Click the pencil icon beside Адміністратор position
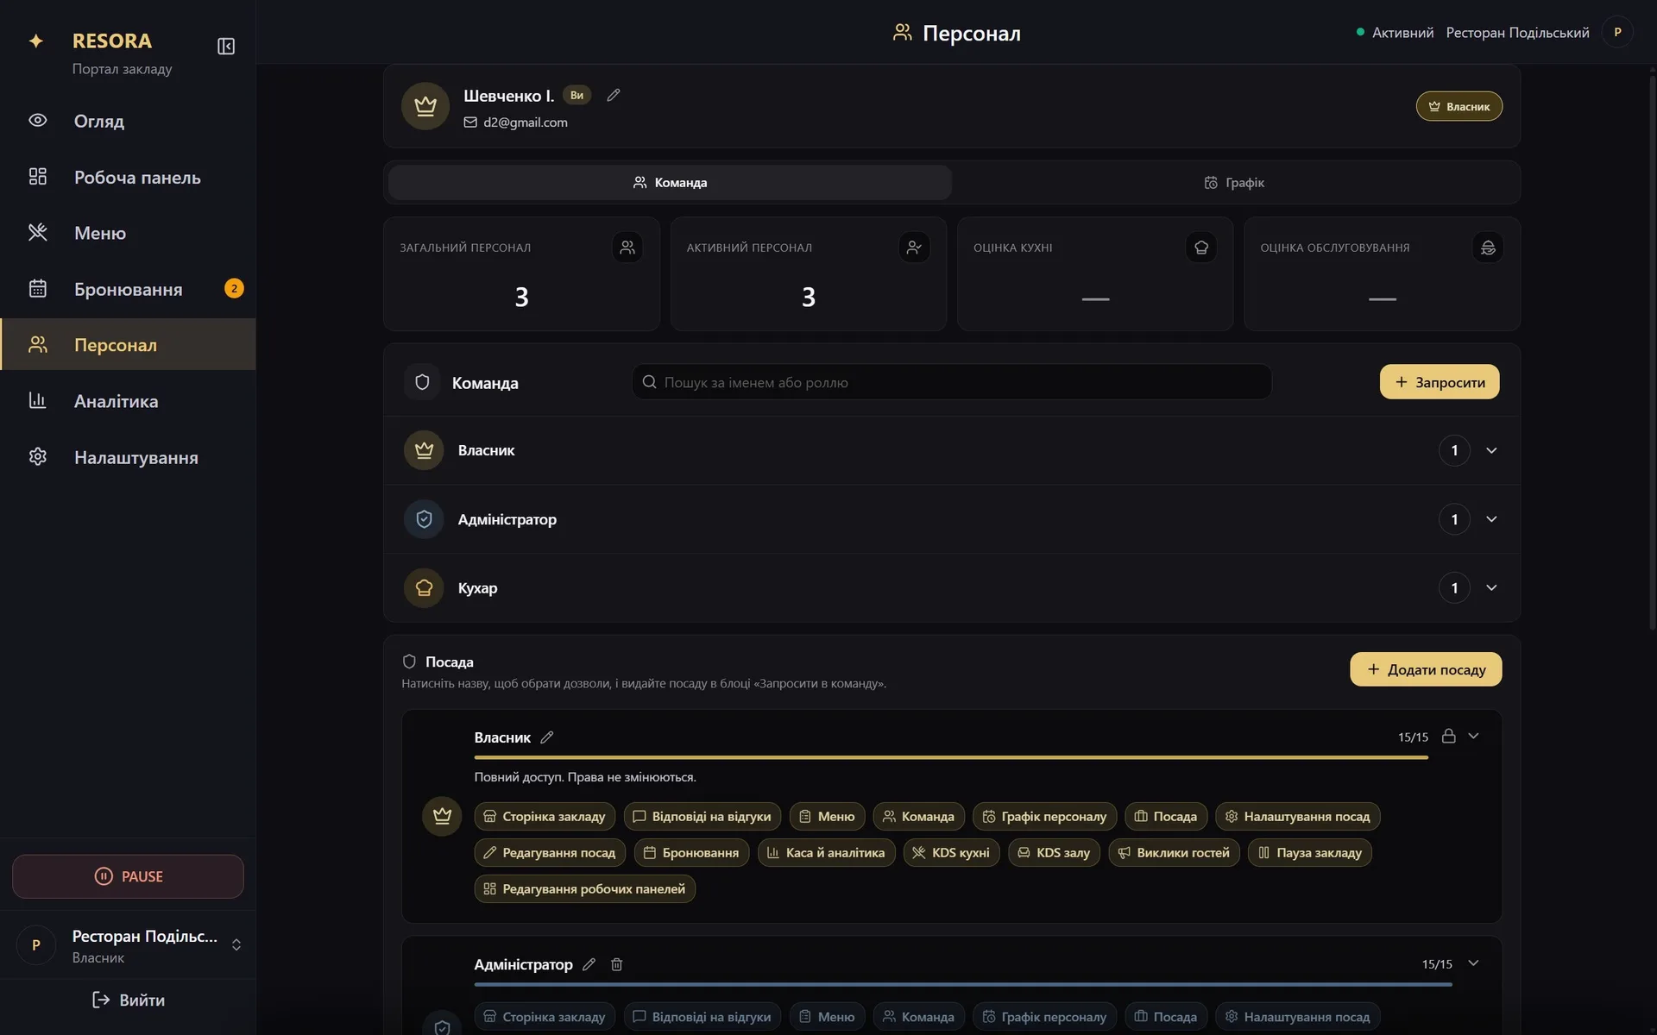 (x=589, y=964)
